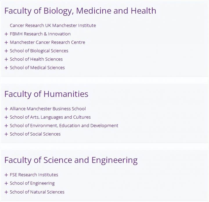
Task: Click plus icon beside School of Social Sciences
Action: (x=6, y=134)
